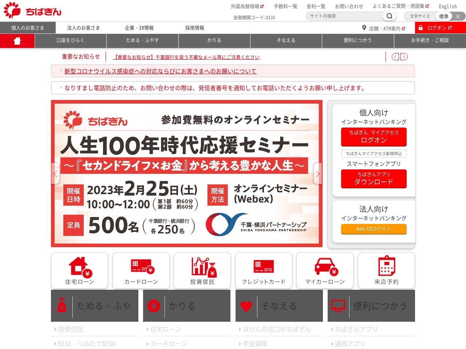
Task: Open the ためる・ふやす navigation menu
Action: coord(142,40)
